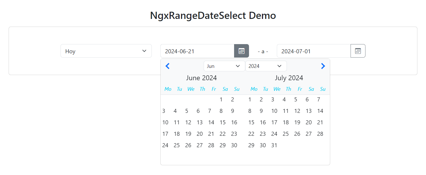Image resolution: width=426 pixels, height=175 pixels.
Task: Select July 29 in the calendar
Action: pos(252,145)
